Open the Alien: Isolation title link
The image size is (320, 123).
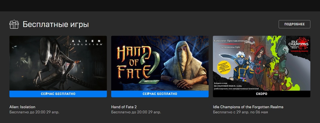22,107
